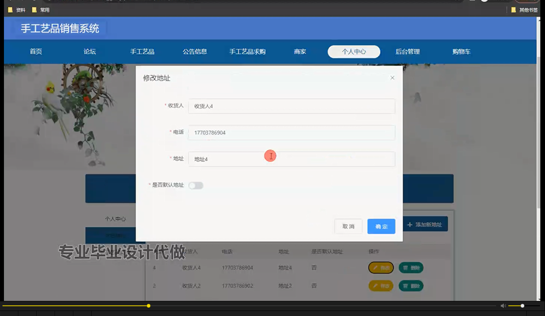Screen dimensions: 545x316
Task: Mute the video volume icon
Action: (x=504, y=306)
